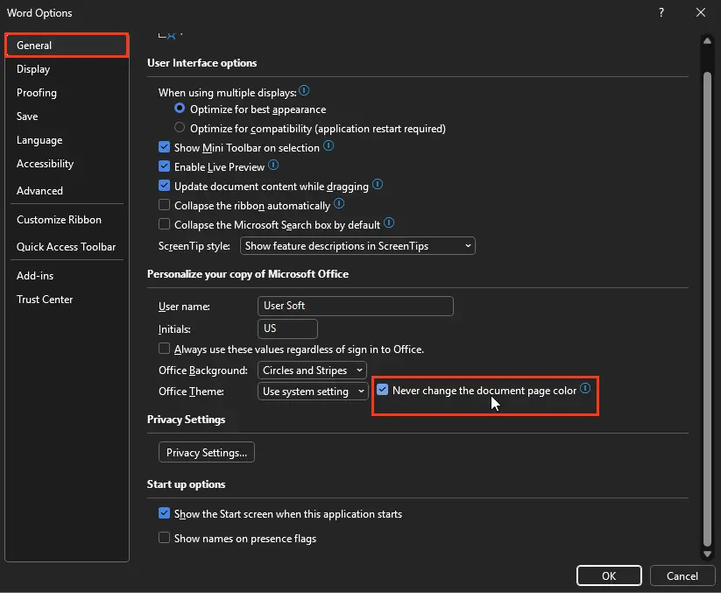This screenshot has height=593, width=721.
Task: Click info icon beside Show Mini Toolbar
Action: click(x=329, y=147)
